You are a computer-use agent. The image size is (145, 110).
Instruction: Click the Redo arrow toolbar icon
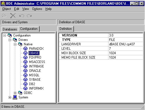pyautogui.click(x=29, y=16)
